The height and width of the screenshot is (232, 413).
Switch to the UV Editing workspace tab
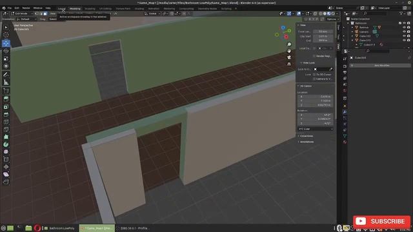105,8
